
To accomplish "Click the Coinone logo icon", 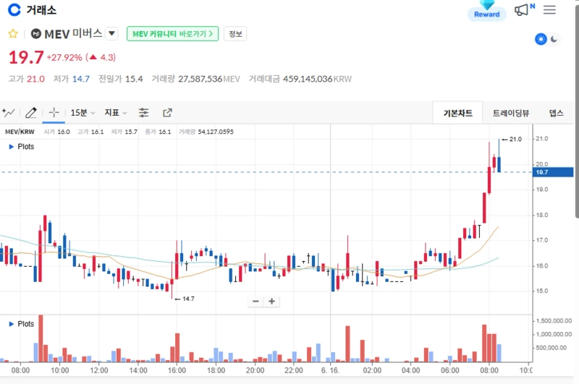I will (x=14, y=10).
